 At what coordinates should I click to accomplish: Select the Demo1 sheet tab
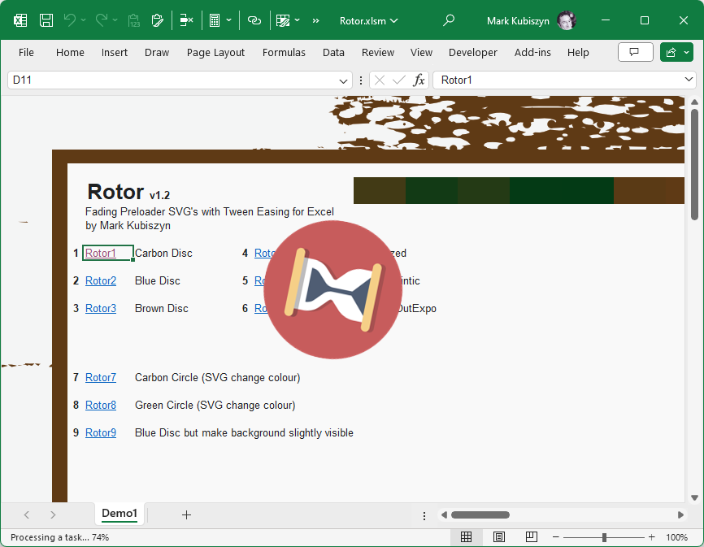tap(120, 513)
